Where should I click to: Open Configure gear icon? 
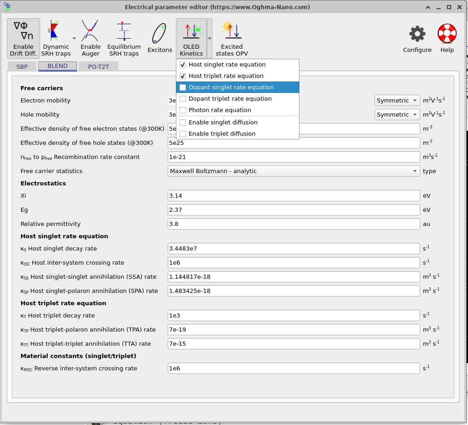(x=417, y=38)
